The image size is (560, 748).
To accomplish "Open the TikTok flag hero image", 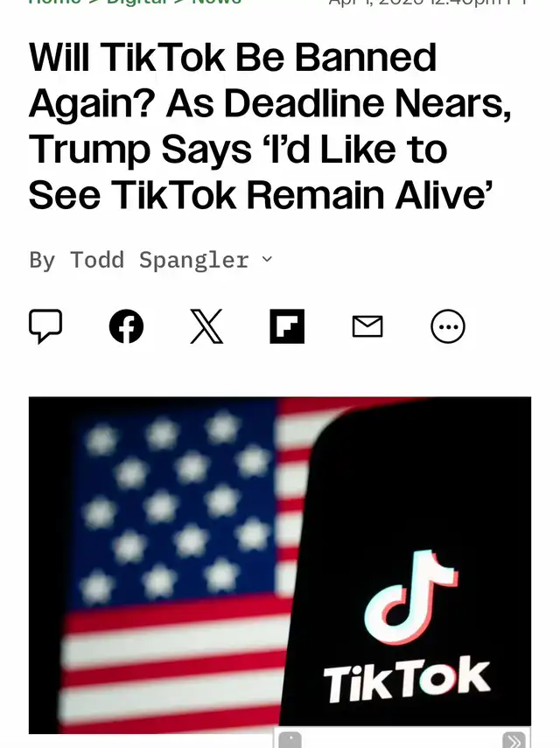I will pyautogui.click(x=280, y=565).
